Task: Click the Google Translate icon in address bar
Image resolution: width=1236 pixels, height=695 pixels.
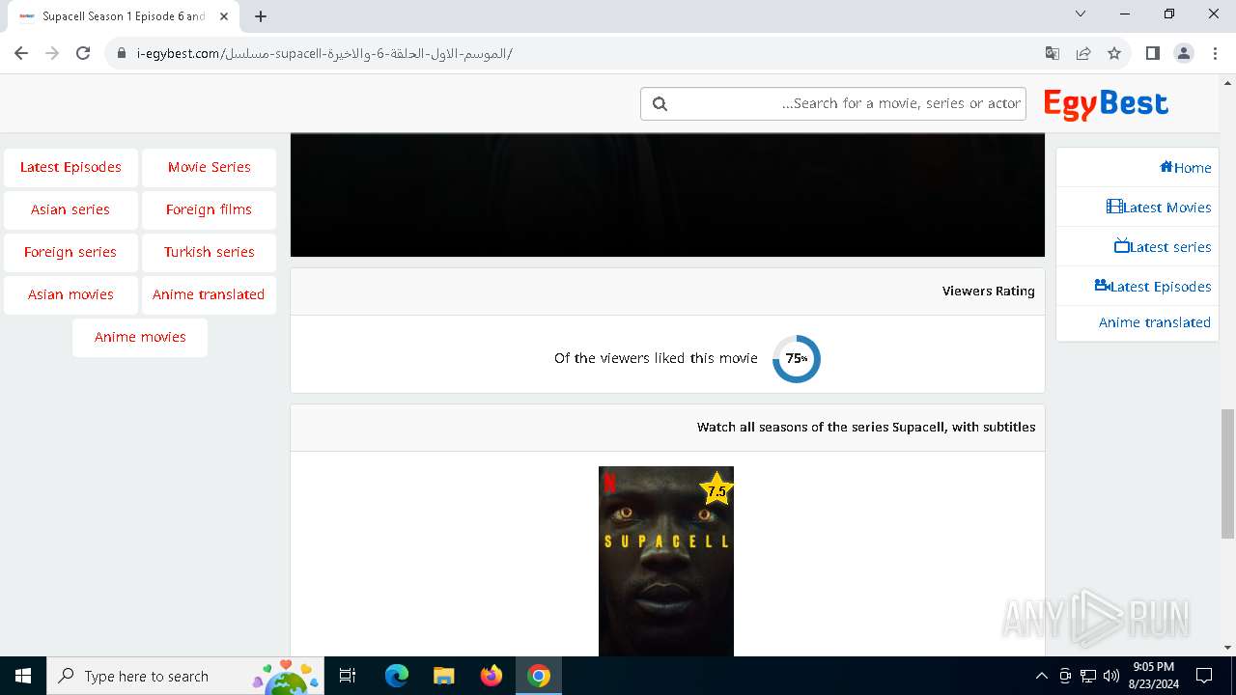Action: click(1053, 53)
